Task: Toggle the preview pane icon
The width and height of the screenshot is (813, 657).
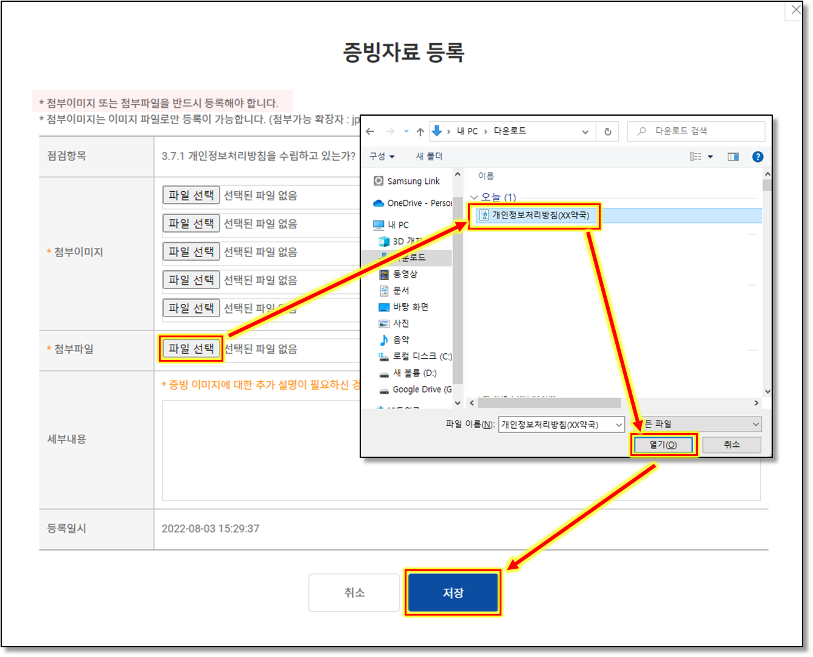Action: click(733, 156)
